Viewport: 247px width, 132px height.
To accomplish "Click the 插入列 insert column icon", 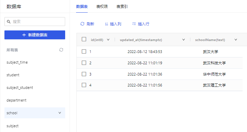I will [x=107, y=24].
